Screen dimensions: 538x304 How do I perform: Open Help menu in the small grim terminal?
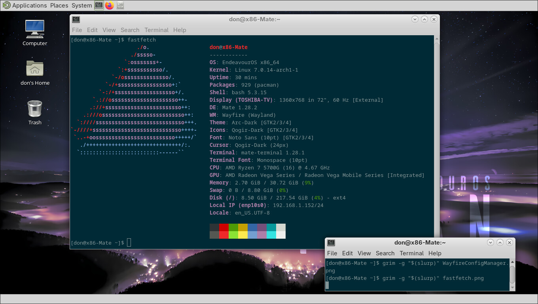tap(435, 253)
